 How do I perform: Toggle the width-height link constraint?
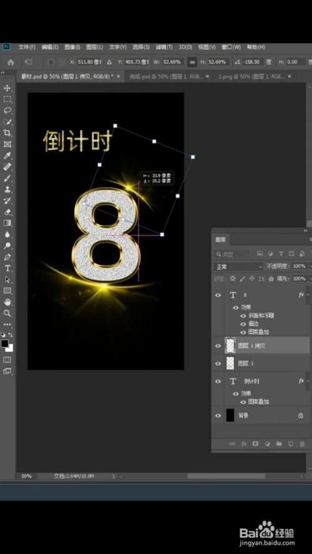(192, 62)
